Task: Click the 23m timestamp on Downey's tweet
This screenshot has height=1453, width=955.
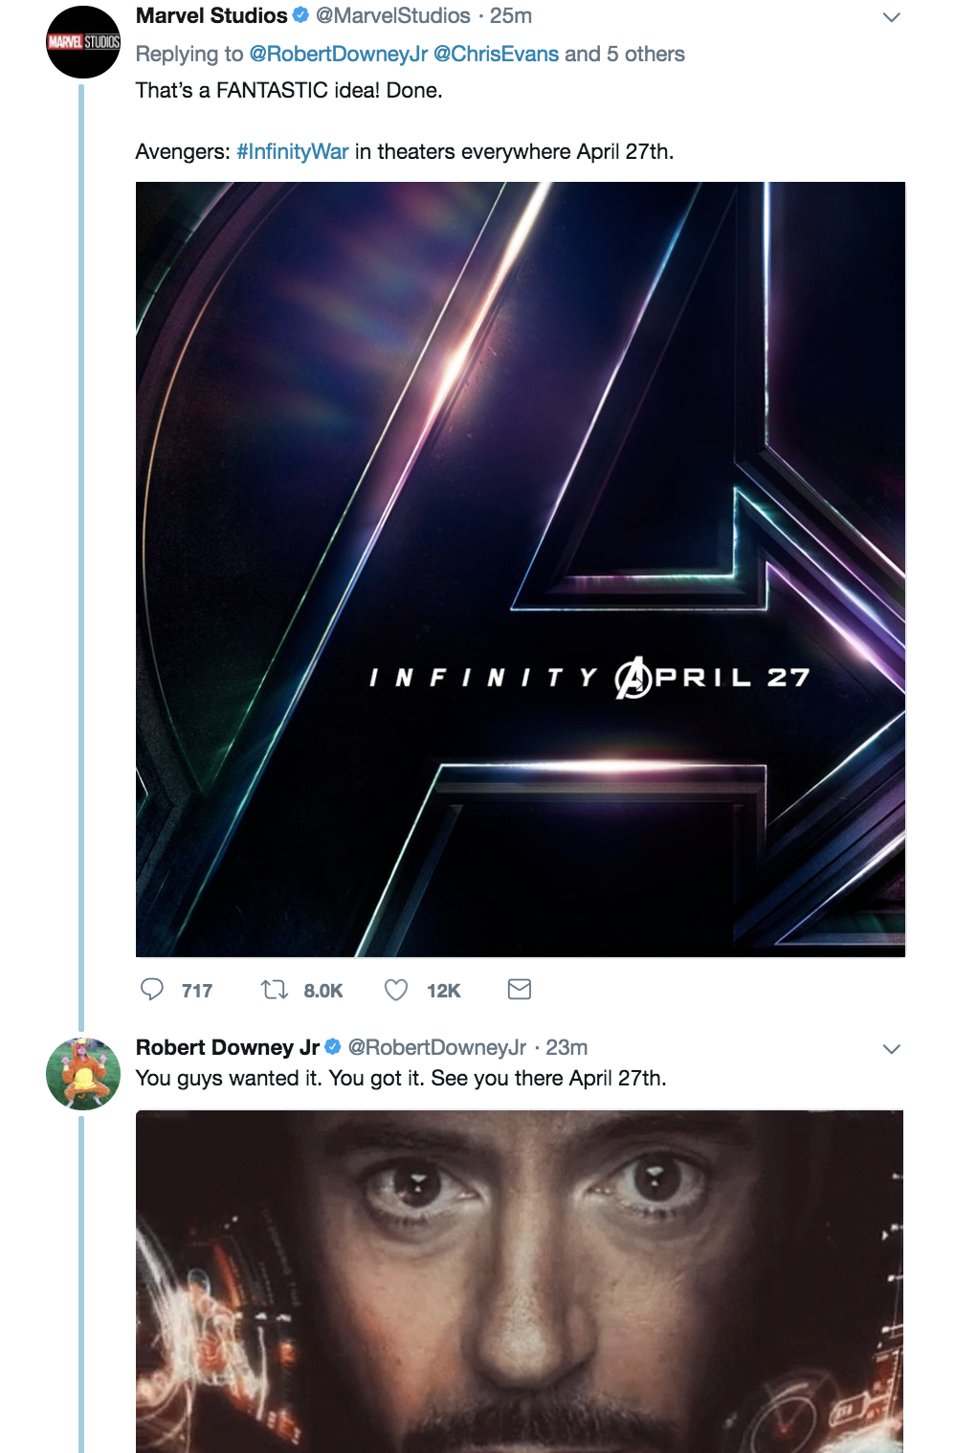Action: click(566, 1048)
